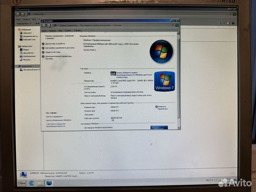
Task: Open the Explorer folder taskbar icon
Action: [40, 183]
